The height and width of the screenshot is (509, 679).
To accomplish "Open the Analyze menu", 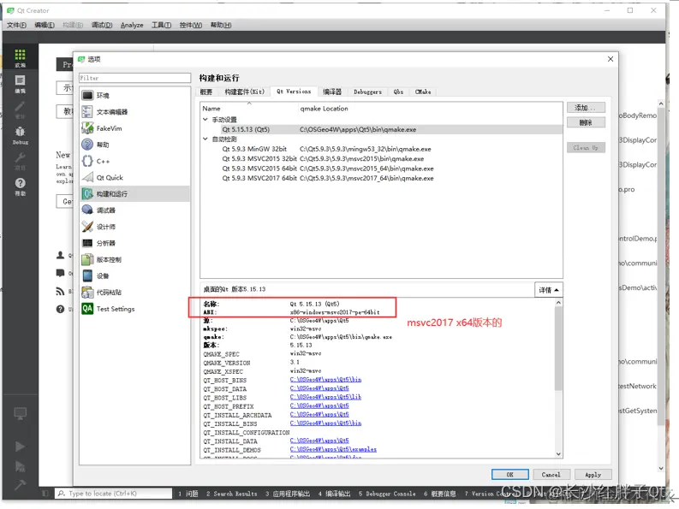I will 132,25.
